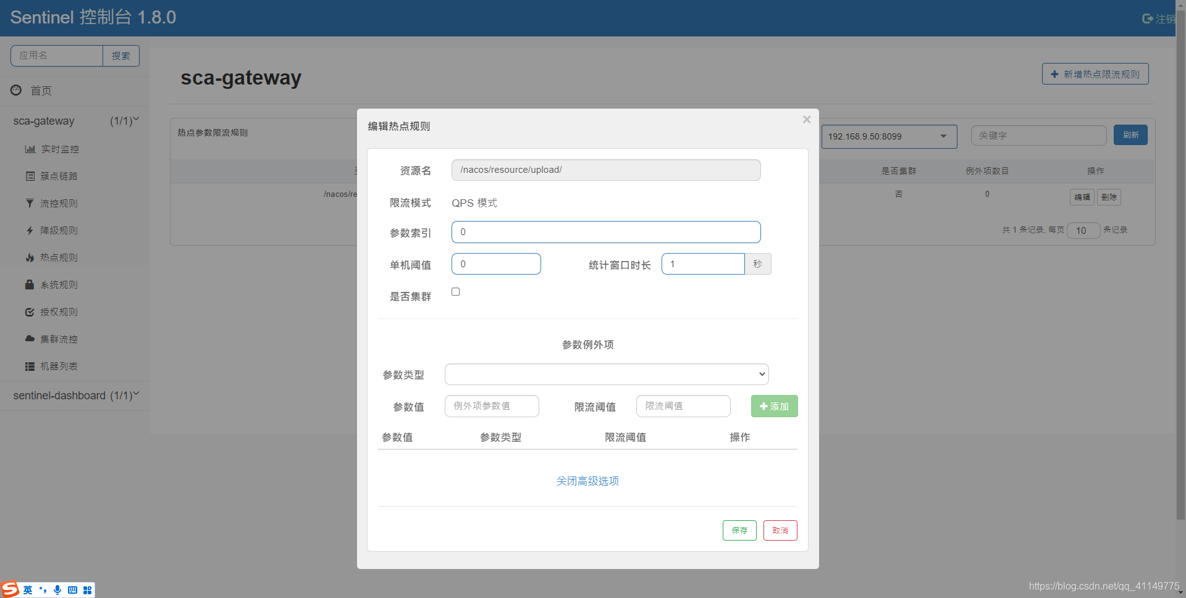Image resolution: width=1186 pixels, height=598 pixels.
Task: Click the bar chart icon for 实时监控
Action: pos(30,149)
